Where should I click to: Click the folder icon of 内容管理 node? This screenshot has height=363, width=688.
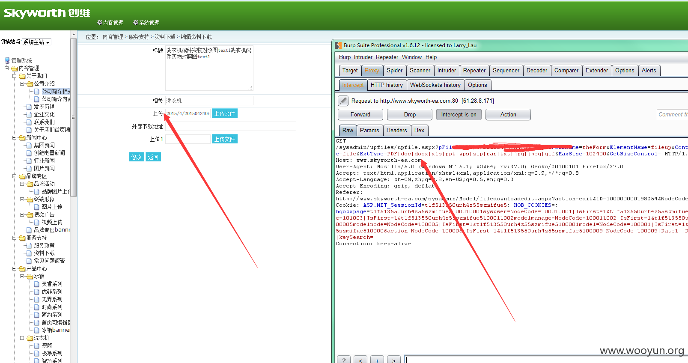click(x=15, y=68)
